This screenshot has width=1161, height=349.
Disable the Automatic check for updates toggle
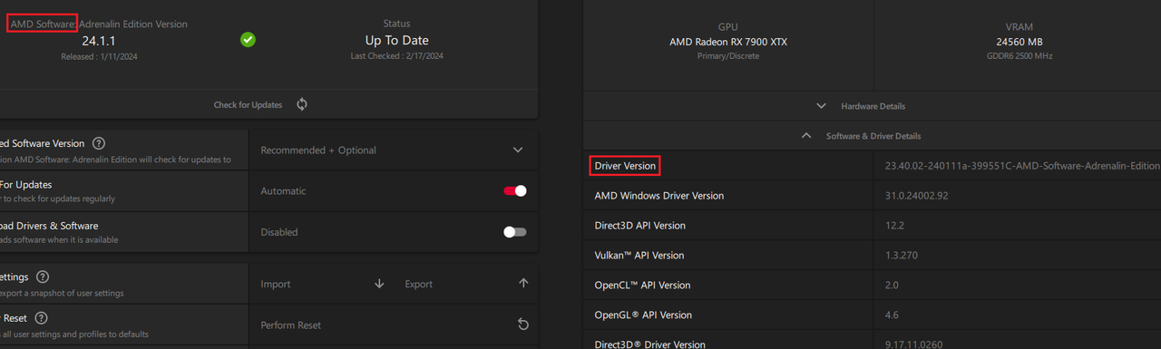point(514,191)
